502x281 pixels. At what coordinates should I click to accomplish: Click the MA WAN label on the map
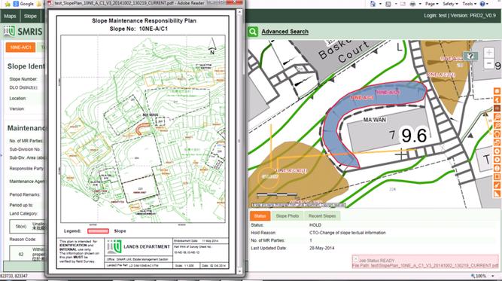[x=375, y=120]
